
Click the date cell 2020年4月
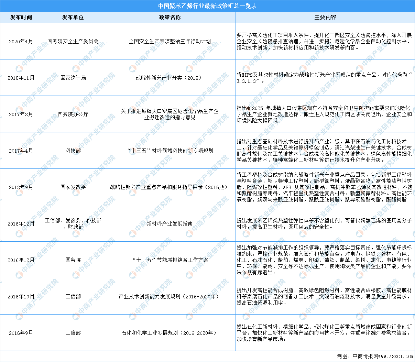[x=21, y=41]
